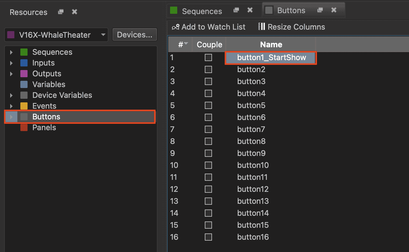
Task: Check the Couple checkbox for button16
Action: point(208,237)
